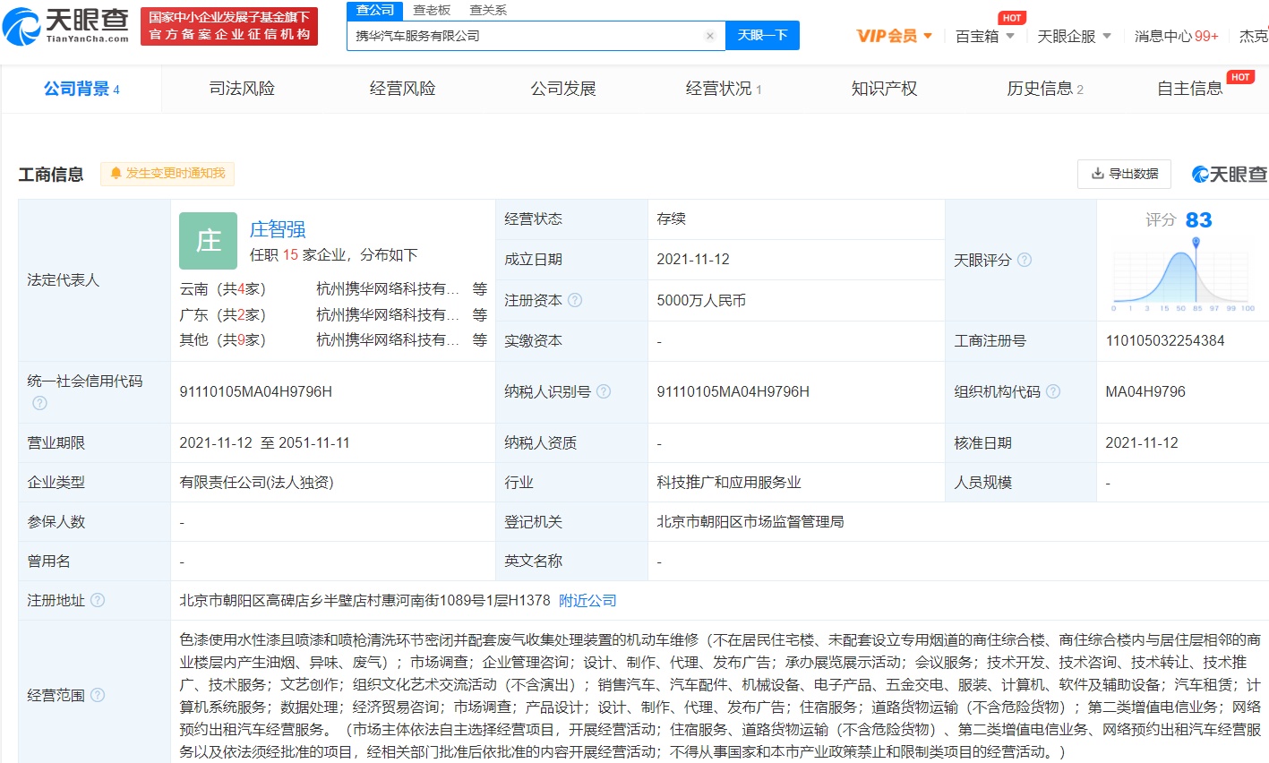Open the 司法风险 tab
This screenshot has height=763, width=1269.
point(242,89)
